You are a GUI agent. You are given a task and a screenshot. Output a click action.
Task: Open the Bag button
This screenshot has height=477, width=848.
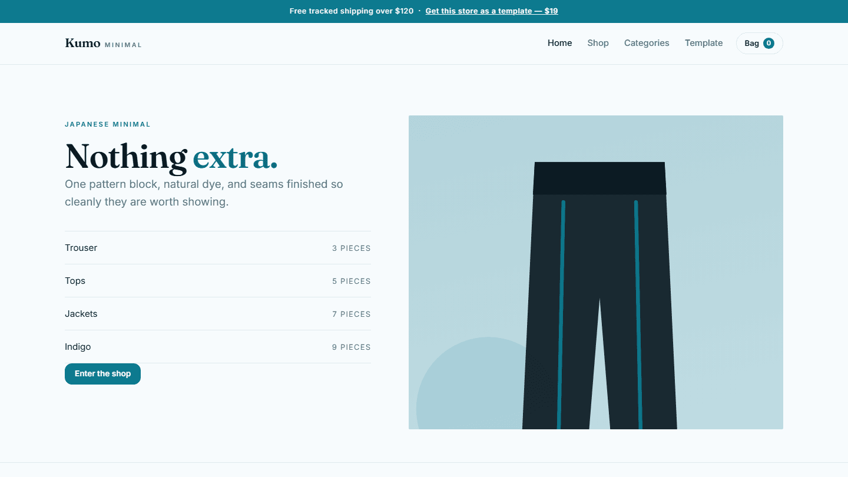(x=759, y=43)
